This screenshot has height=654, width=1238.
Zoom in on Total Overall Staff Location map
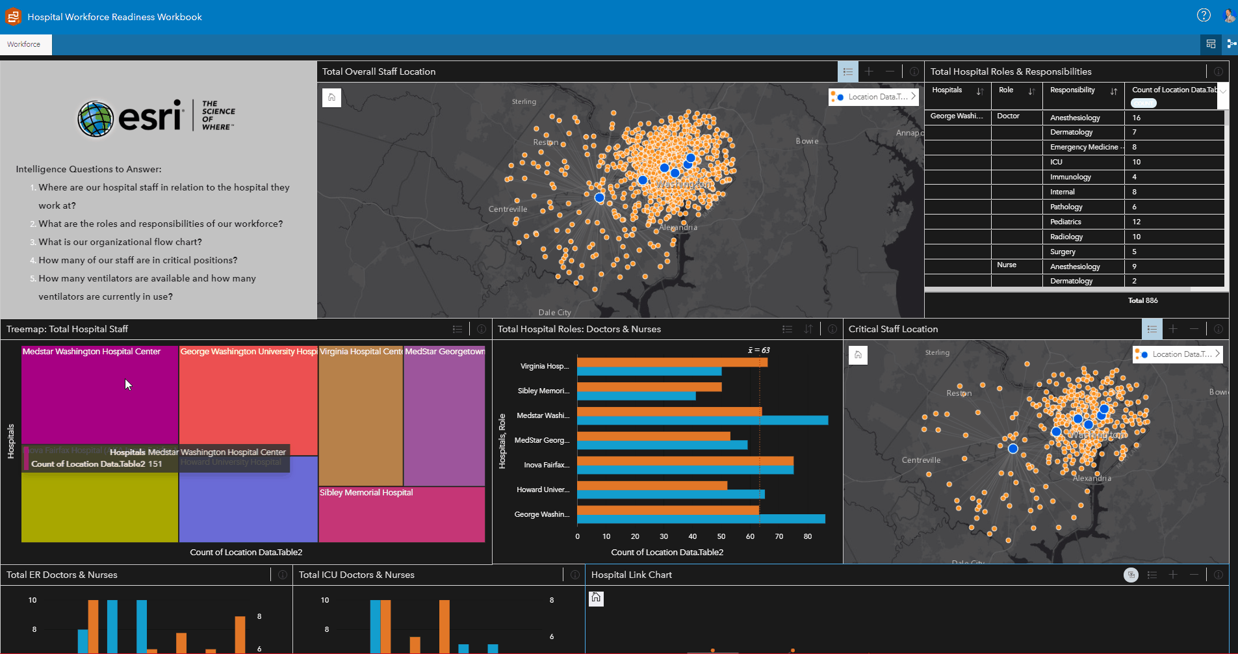[x=869, y=72]
